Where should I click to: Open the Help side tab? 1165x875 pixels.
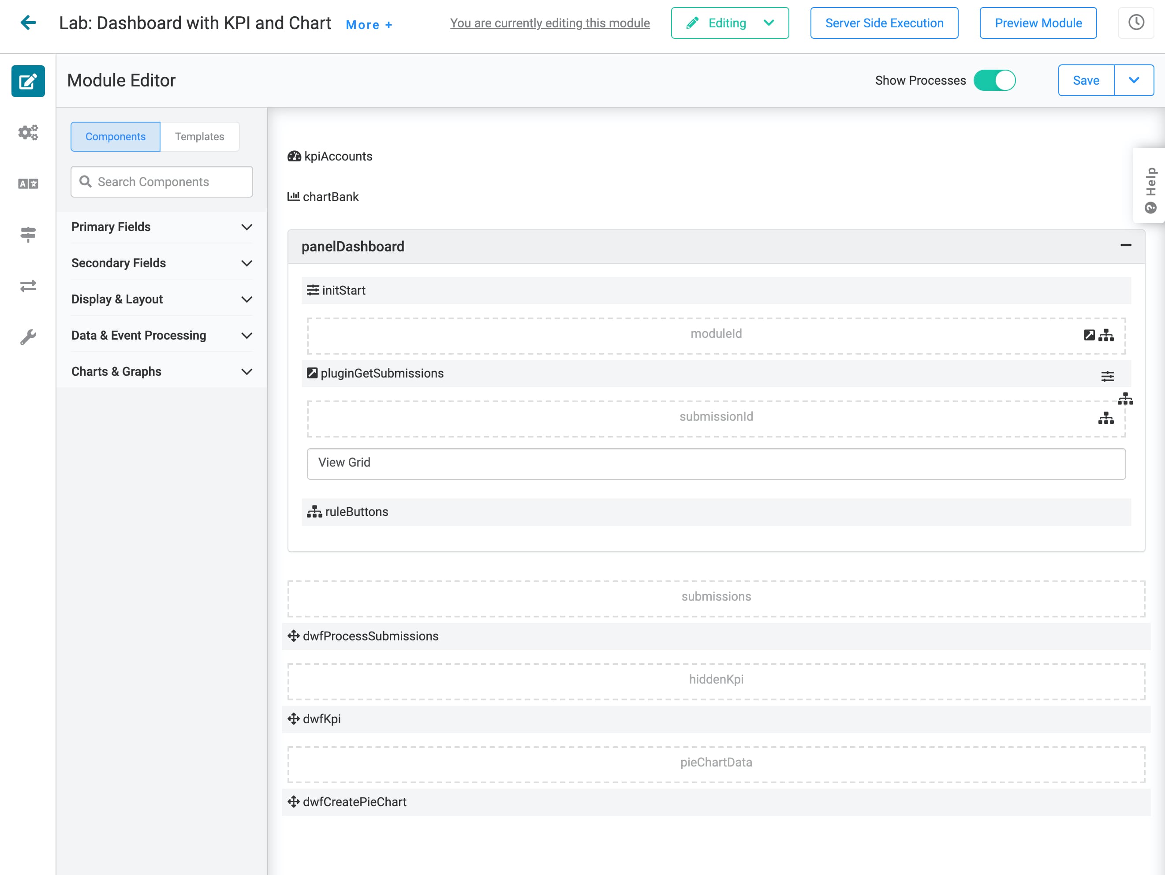pos(1150,186)
